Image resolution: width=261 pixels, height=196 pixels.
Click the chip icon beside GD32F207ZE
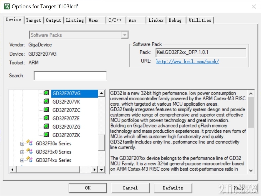[x=46, y=118]
